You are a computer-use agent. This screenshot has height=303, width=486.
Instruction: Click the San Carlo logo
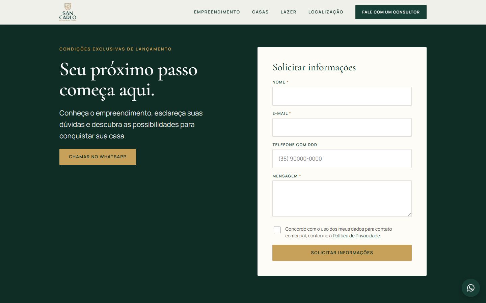(x=68, y=12)
